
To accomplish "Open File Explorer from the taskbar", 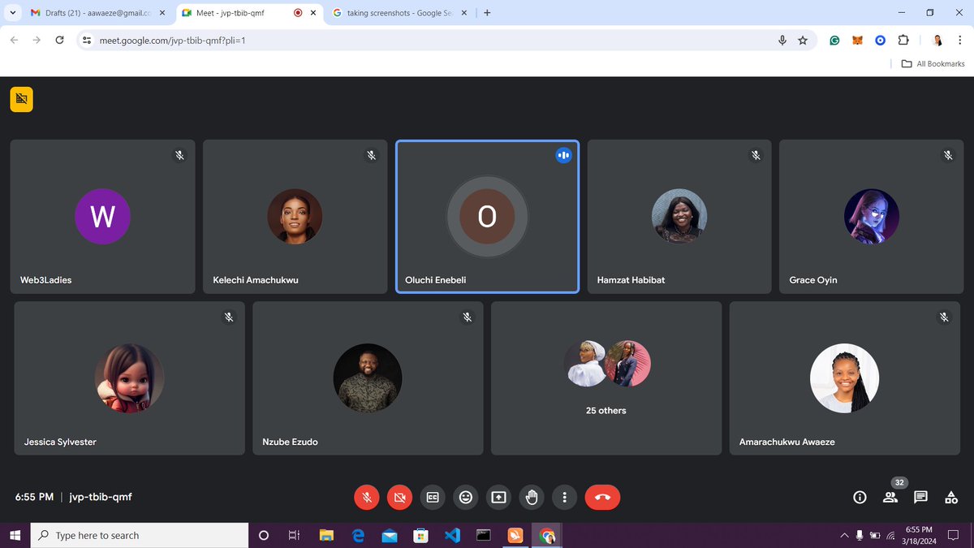I will coord(326,535).
